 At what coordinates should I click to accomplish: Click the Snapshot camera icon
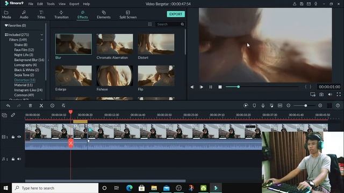321,94
